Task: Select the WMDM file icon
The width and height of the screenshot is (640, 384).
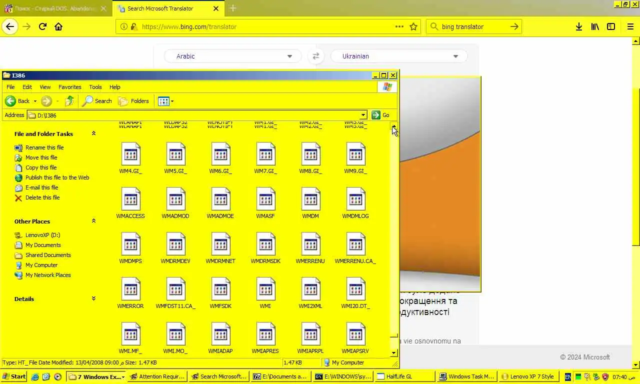Action: click(x=310, y=199)
